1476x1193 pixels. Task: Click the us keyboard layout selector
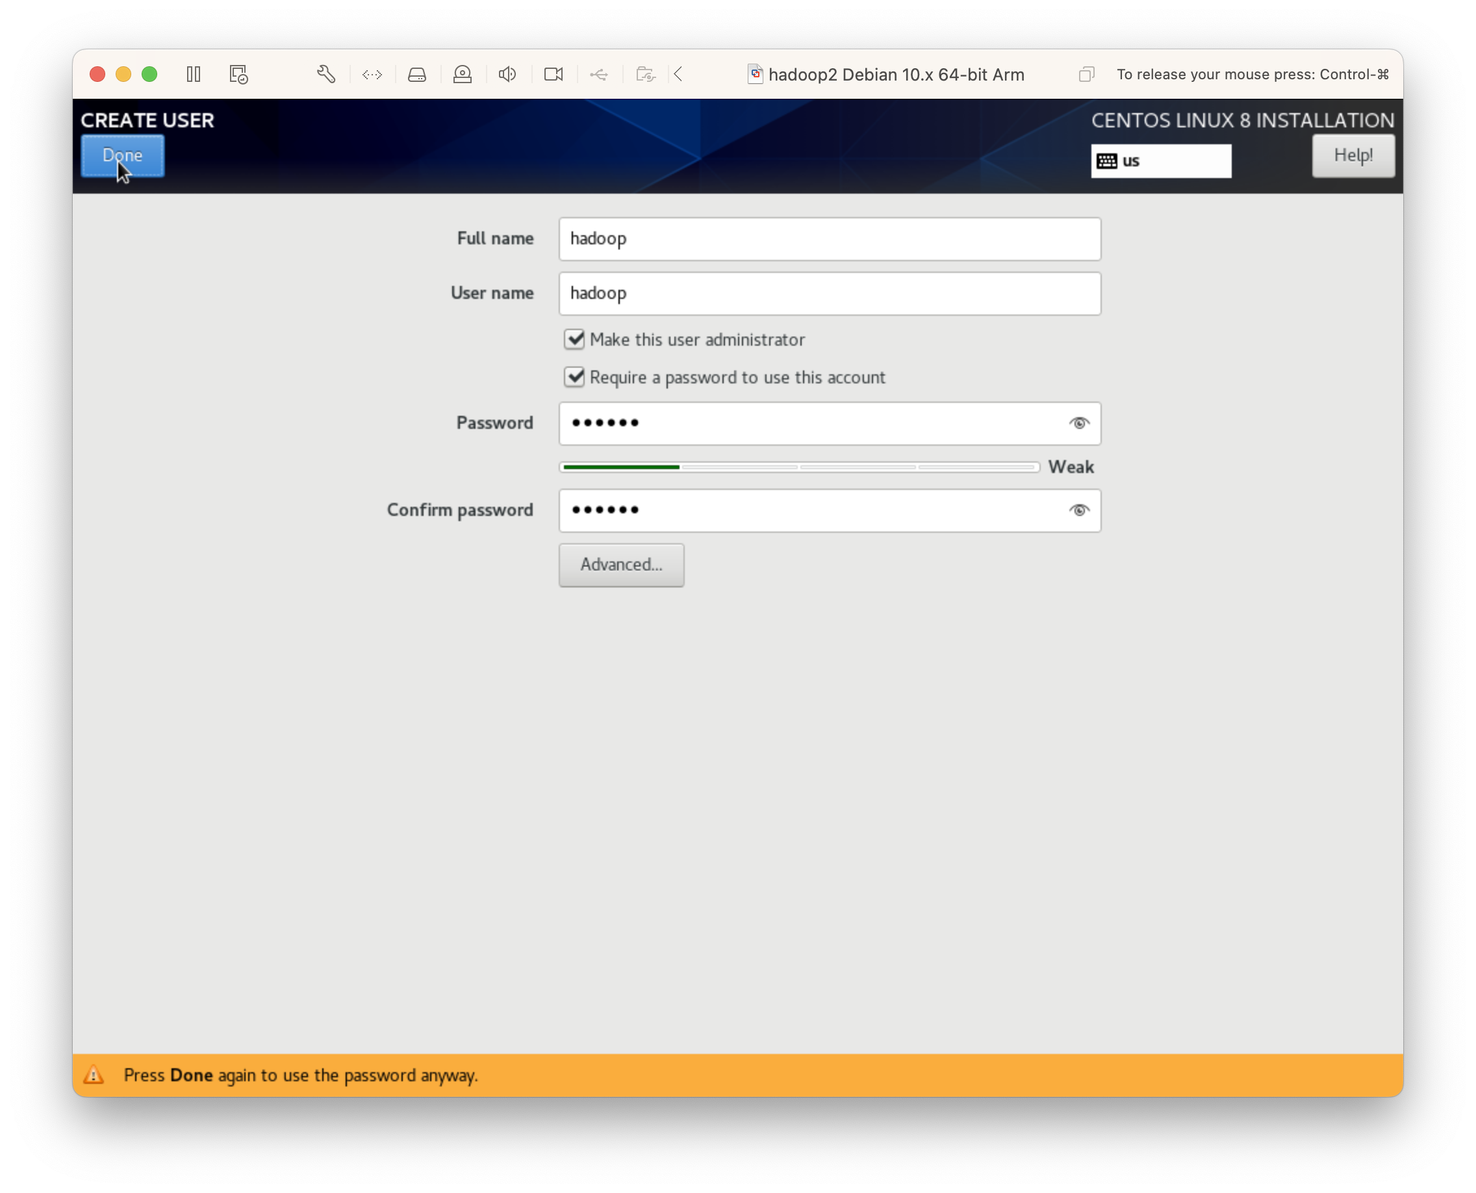pos(1161,160)
